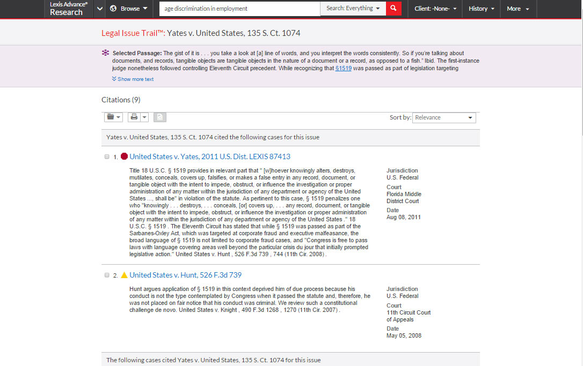Follow the §1519 link in selected passage

pyautogui.click(x=344, y=69)
